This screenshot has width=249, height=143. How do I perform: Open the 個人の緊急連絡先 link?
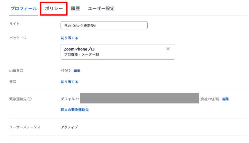75,110
